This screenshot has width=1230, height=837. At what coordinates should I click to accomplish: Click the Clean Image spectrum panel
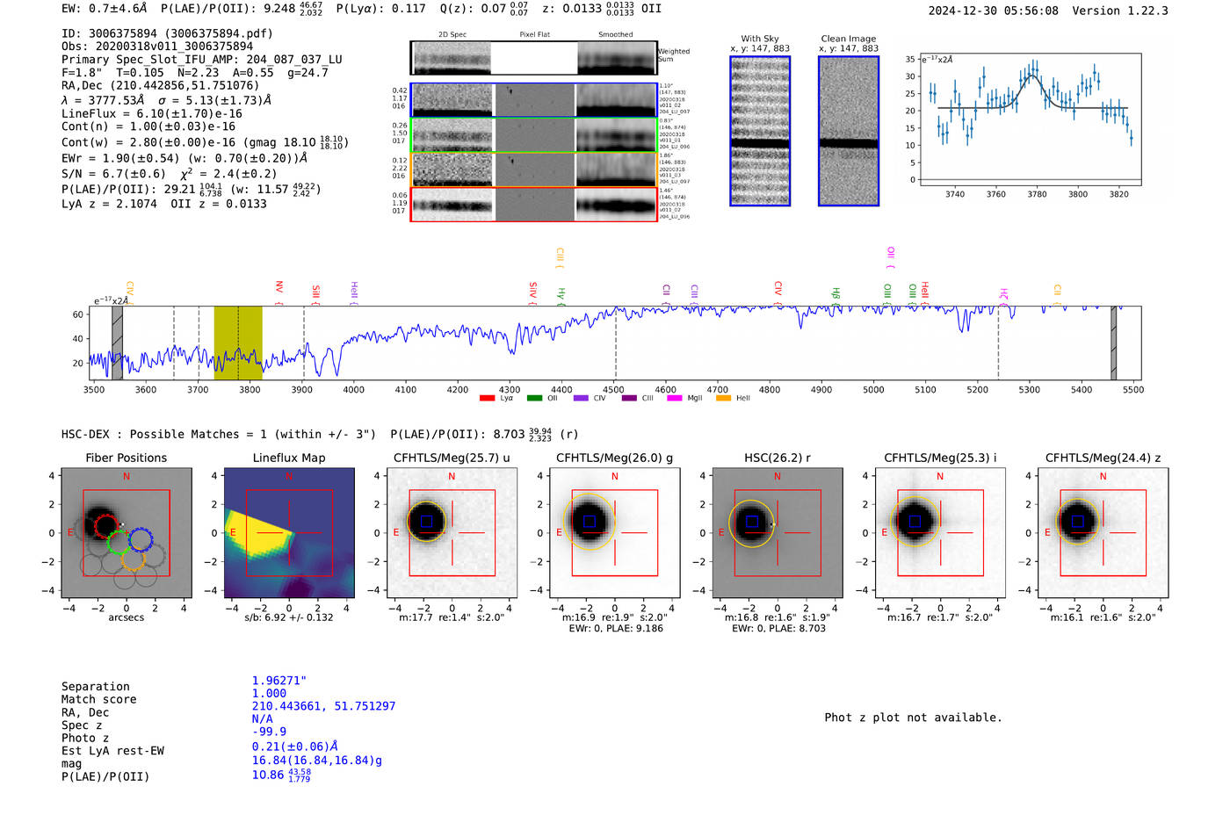[849, 131]
